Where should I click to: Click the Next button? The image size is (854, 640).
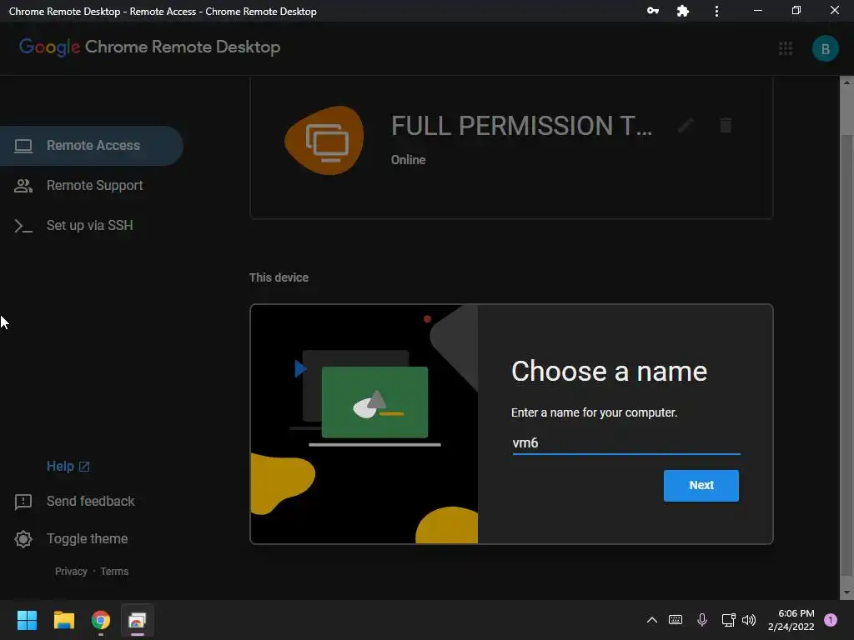pyautogui.click(x=701, y=486)
